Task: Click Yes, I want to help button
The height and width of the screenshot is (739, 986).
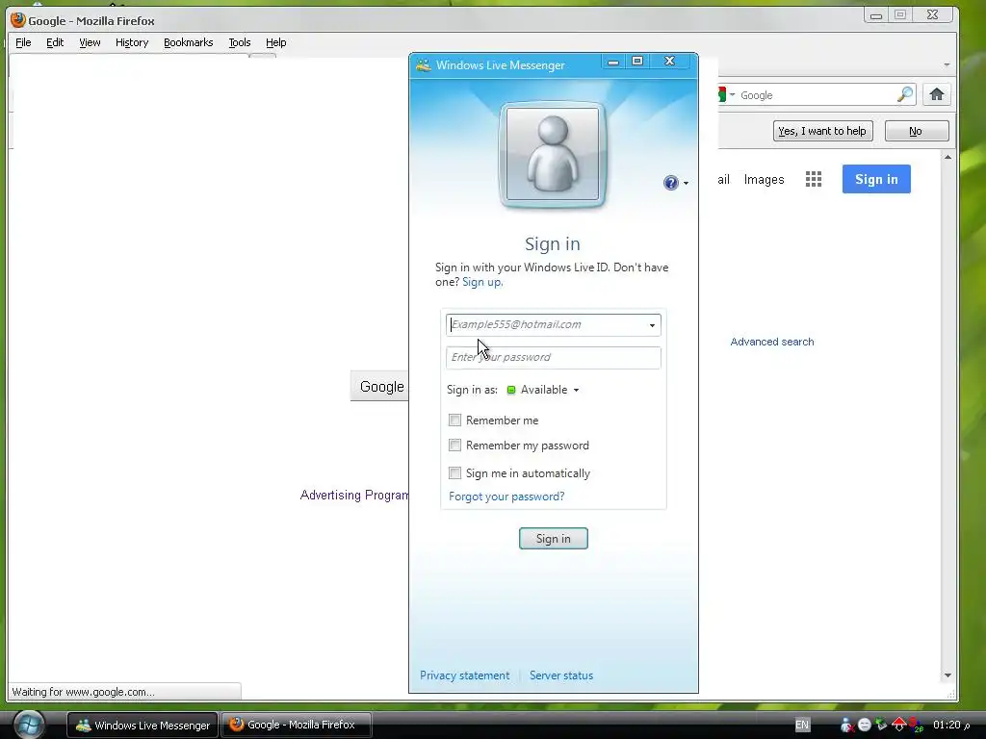Action: click(822, 131)
